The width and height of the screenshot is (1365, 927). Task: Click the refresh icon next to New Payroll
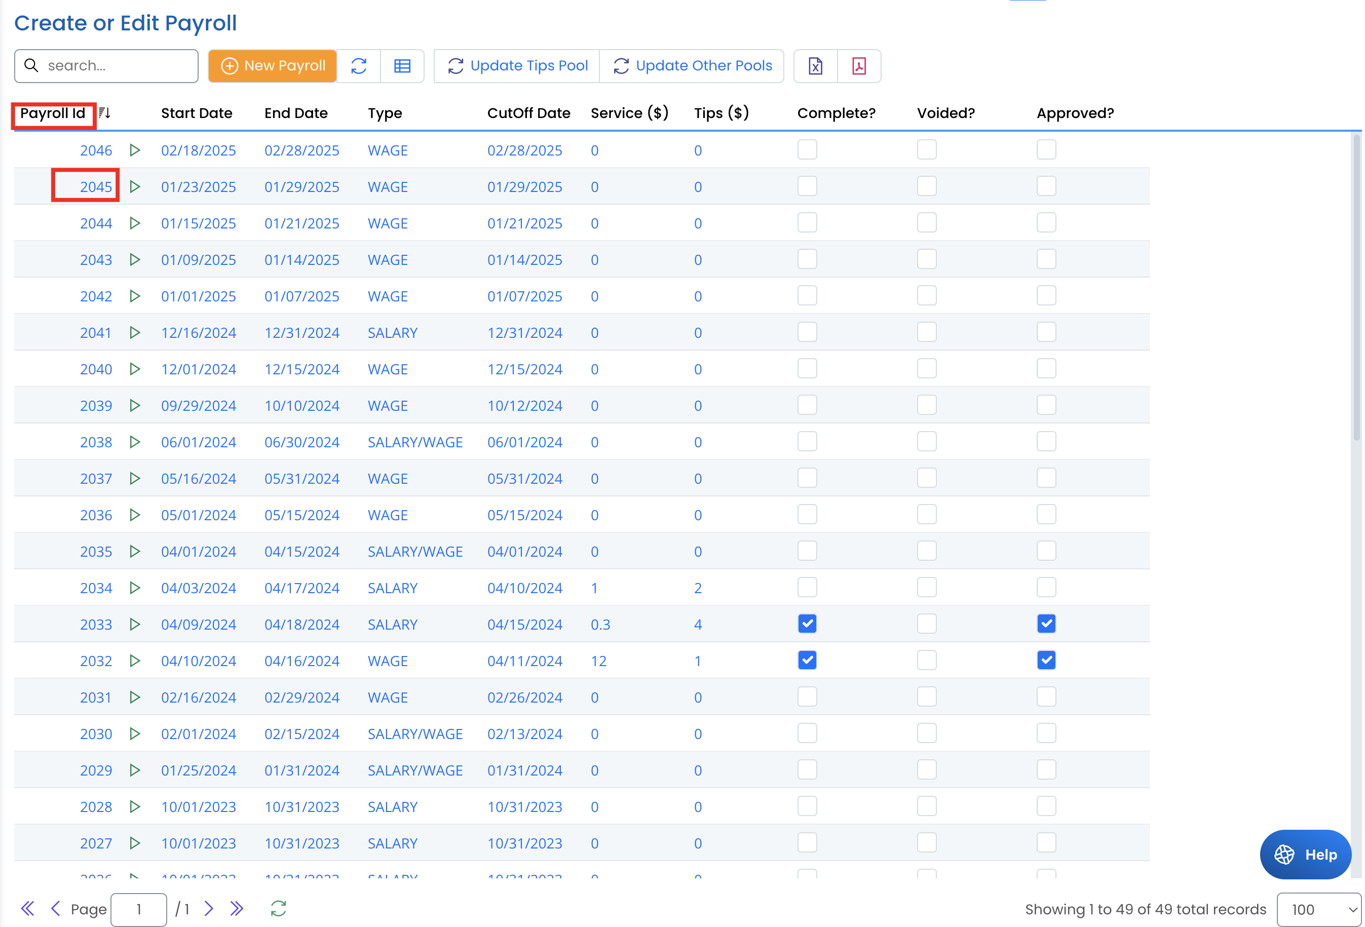(x=359, y=66)
